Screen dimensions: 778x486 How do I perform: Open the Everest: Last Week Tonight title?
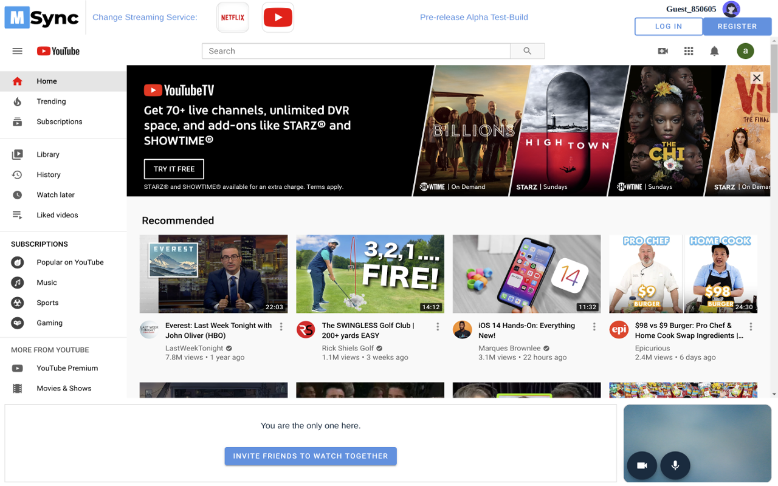tap(219, 330)
